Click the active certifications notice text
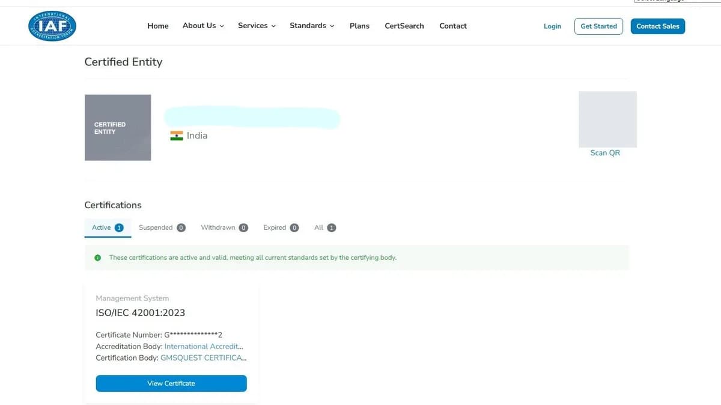This screenshot has height=405, width=721. click(x=252, y=257)
